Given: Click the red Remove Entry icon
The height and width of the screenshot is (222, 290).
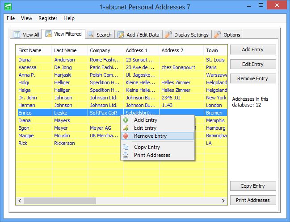Looking at the screenshot, I should [126, 136].
